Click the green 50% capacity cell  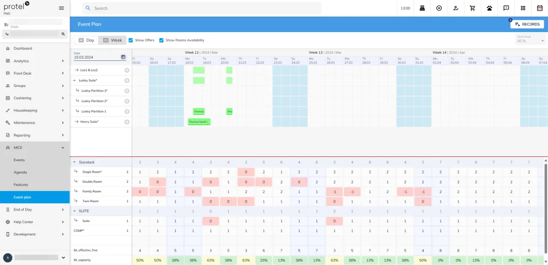click(x=140, y=260)
